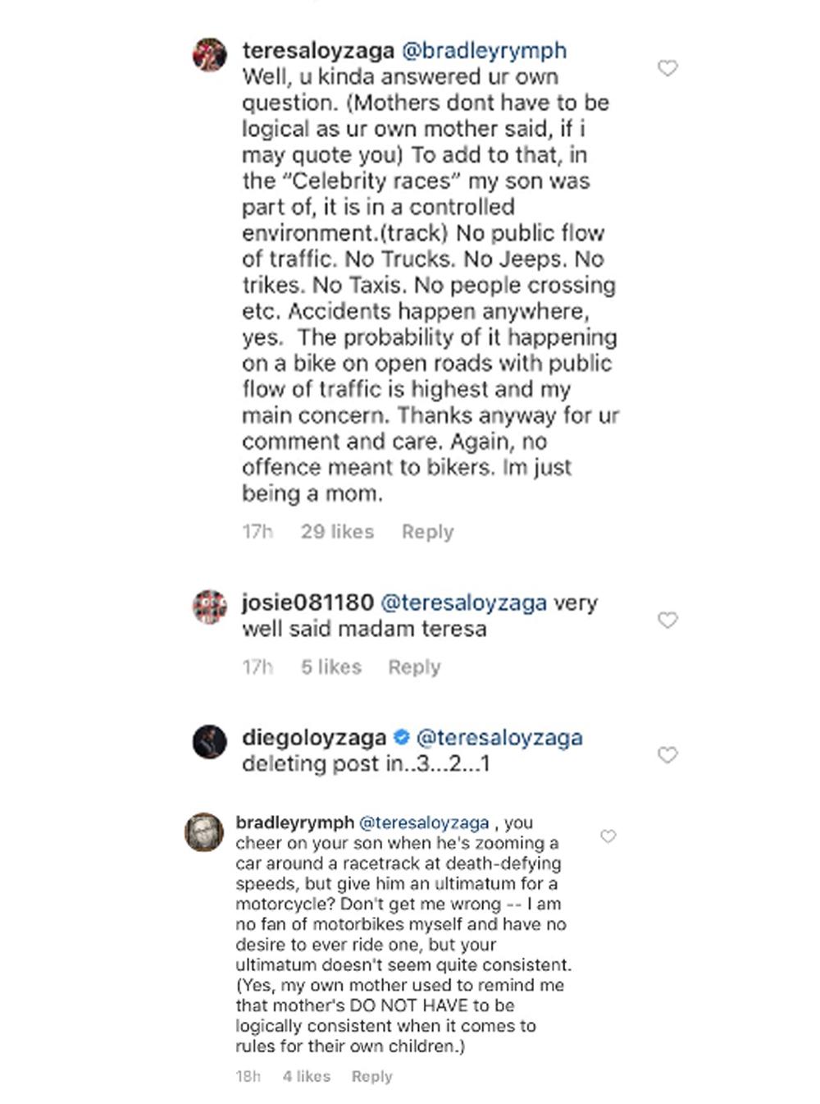This screenshot has height=1104, width=820.
Task: Open @teresaloyzaga mention in bradleyrymph's comment
Action: click(x=424, y=822)
